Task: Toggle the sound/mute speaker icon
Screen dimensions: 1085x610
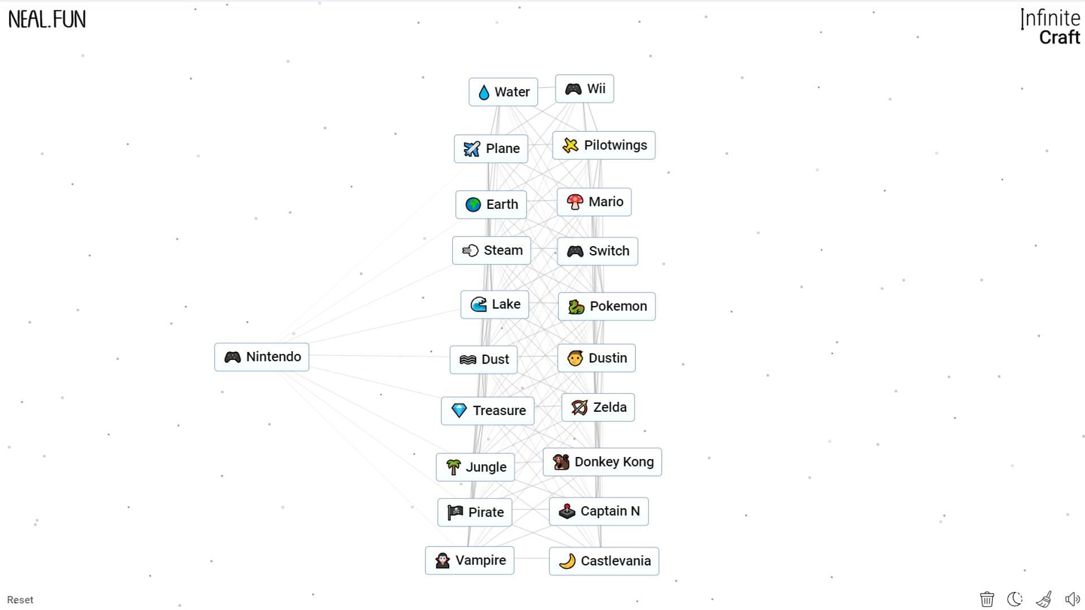Action: click(1071, 600)
